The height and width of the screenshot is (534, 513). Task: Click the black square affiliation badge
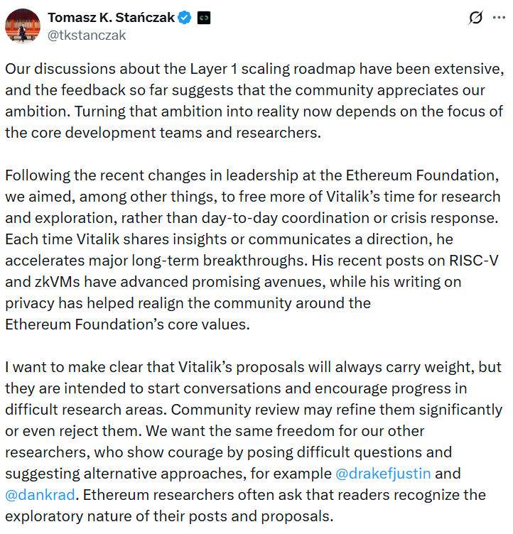204,18
